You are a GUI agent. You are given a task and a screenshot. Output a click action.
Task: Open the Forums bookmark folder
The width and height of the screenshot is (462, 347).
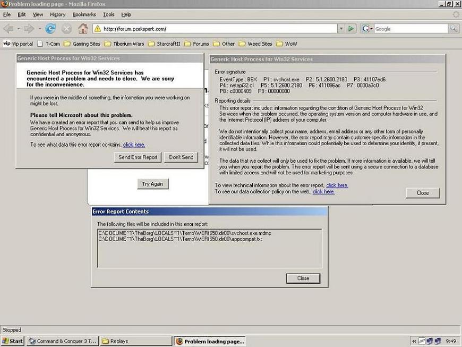click(197, 44)
